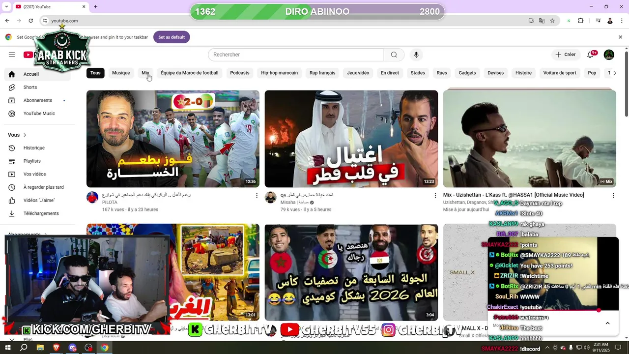
Task: Bookmark this page with the star
Action: [552, 21]
